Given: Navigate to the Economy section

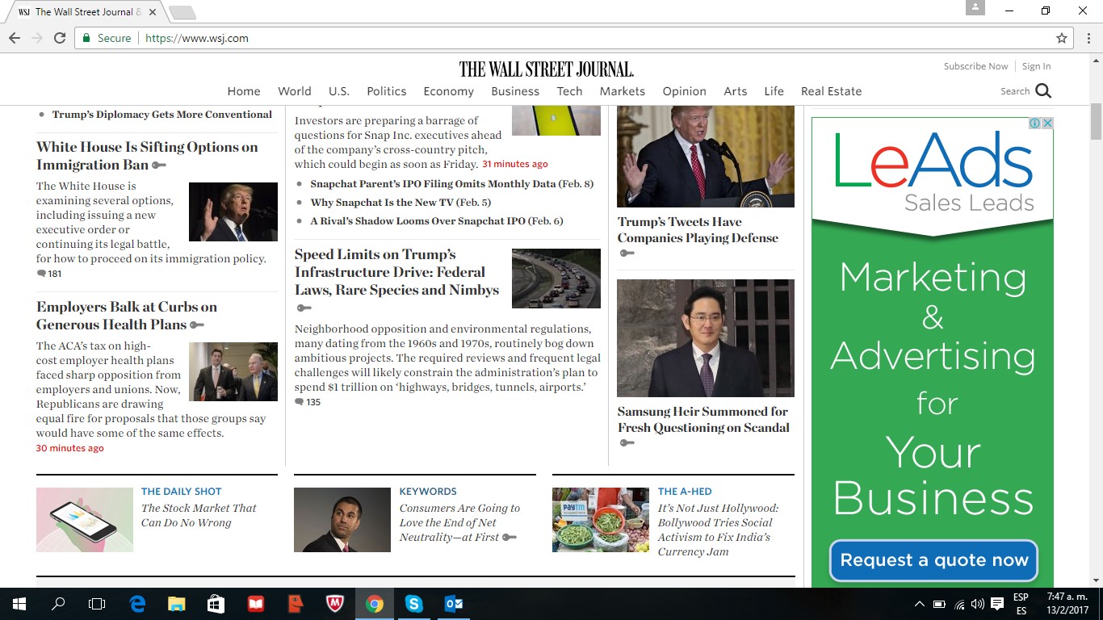Looking at the screenshot, I should (449, 91).
